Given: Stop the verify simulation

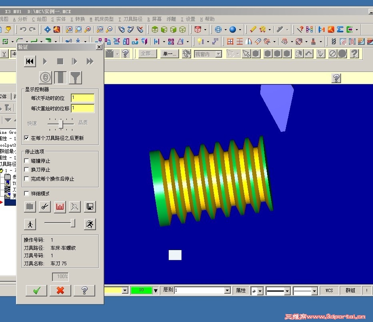Looking at the screenshot, I should 60,62.
